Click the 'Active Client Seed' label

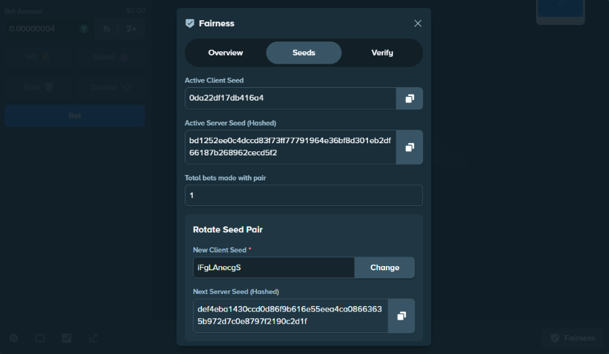214,80
